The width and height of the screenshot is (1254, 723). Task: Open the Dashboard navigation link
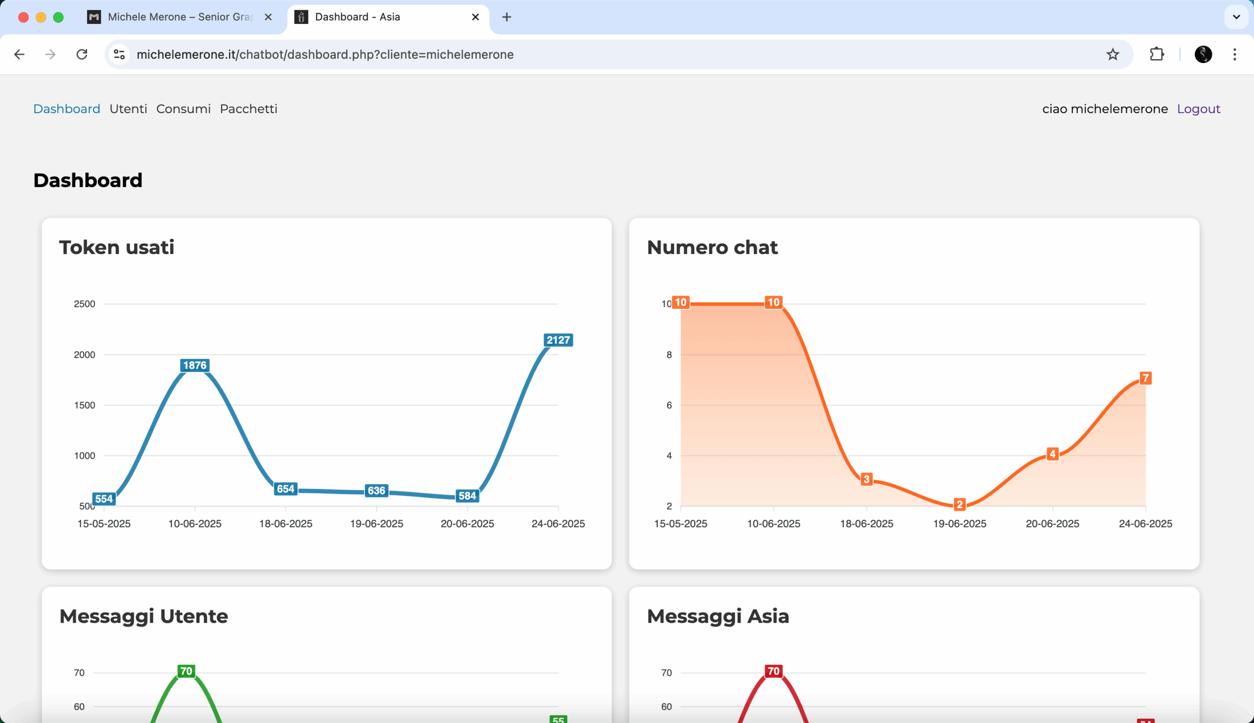pos(67,109)
